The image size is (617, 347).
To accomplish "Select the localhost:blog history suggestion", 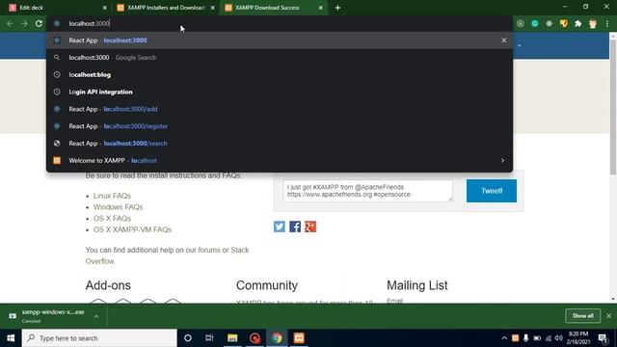I will click(x=280, y=75).
